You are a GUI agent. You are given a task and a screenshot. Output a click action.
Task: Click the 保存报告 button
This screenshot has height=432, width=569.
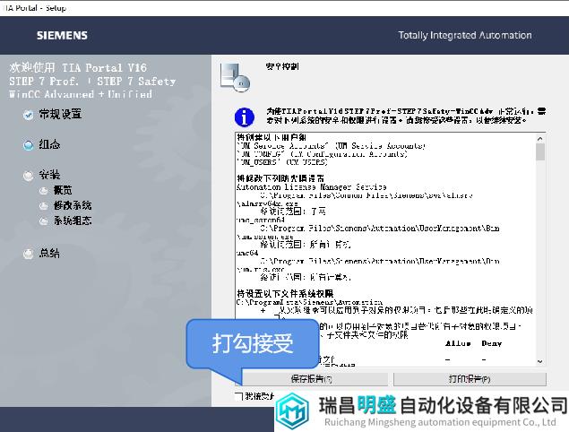[x=311, y=379]
